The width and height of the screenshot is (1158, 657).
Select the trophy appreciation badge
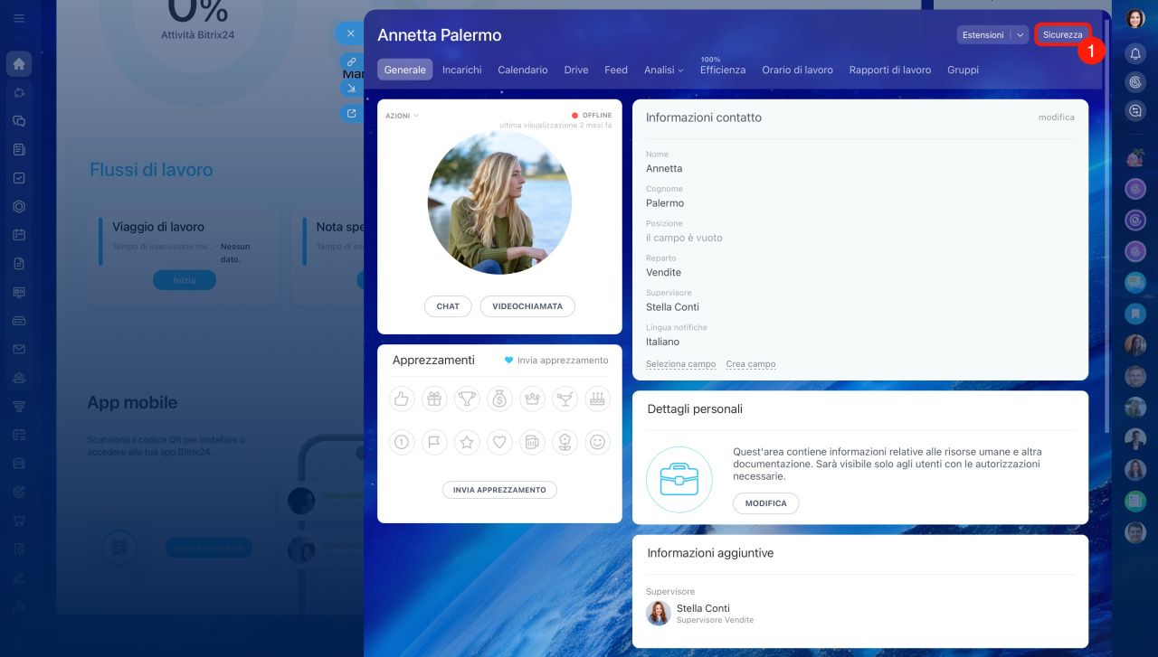[x=467, y=399]
